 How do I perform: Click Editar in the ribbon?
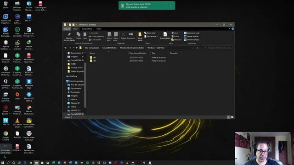point(175,37)
